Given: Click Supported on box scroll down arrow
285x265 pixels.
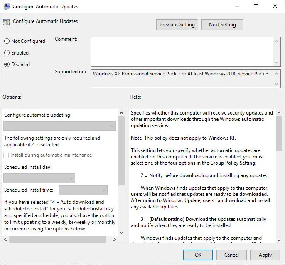Looking at the screenshot, I should 276,84.
